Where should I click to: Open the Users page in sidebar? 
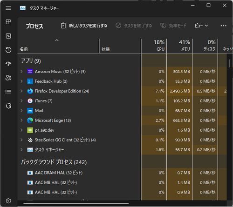(8, 78)
